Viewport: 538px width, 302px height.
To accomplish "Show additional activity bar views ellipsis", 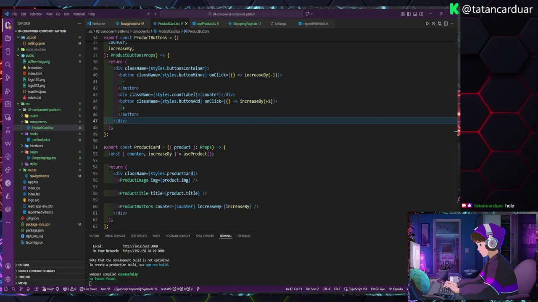I will pyautogui.click(x=8, y=222).
